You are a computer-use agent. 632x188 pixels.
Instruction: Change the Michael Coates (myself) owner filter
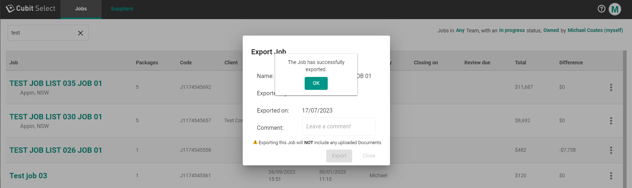[x=595, y=31]
